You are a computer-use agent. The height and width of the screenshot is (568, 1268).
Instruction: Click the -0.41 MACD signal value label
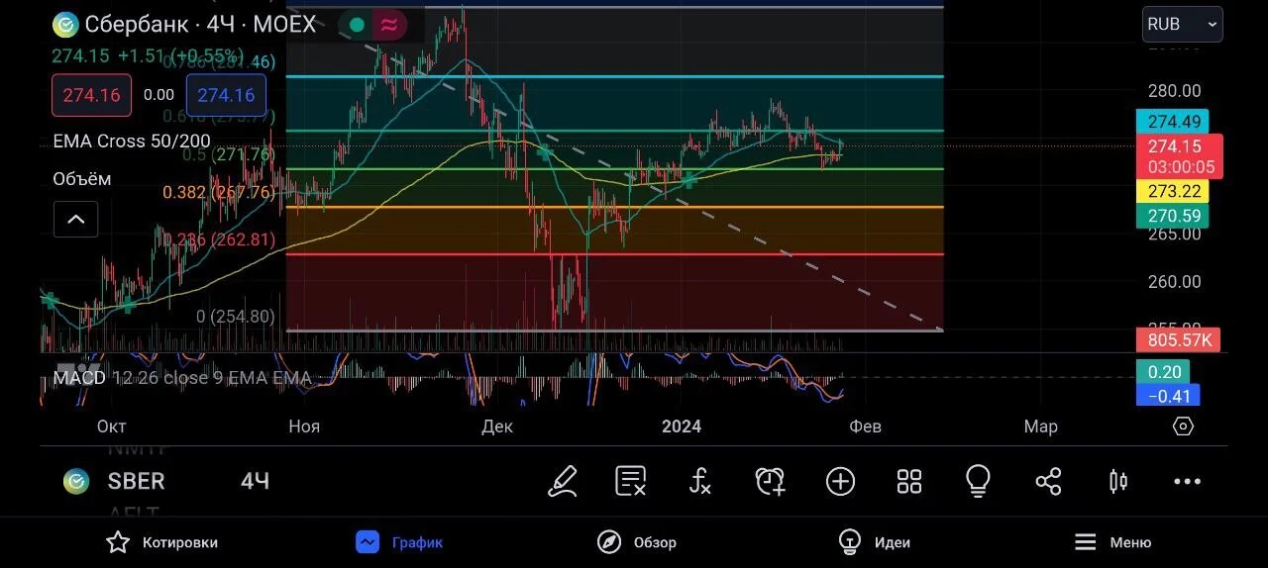coord(1169,396)
